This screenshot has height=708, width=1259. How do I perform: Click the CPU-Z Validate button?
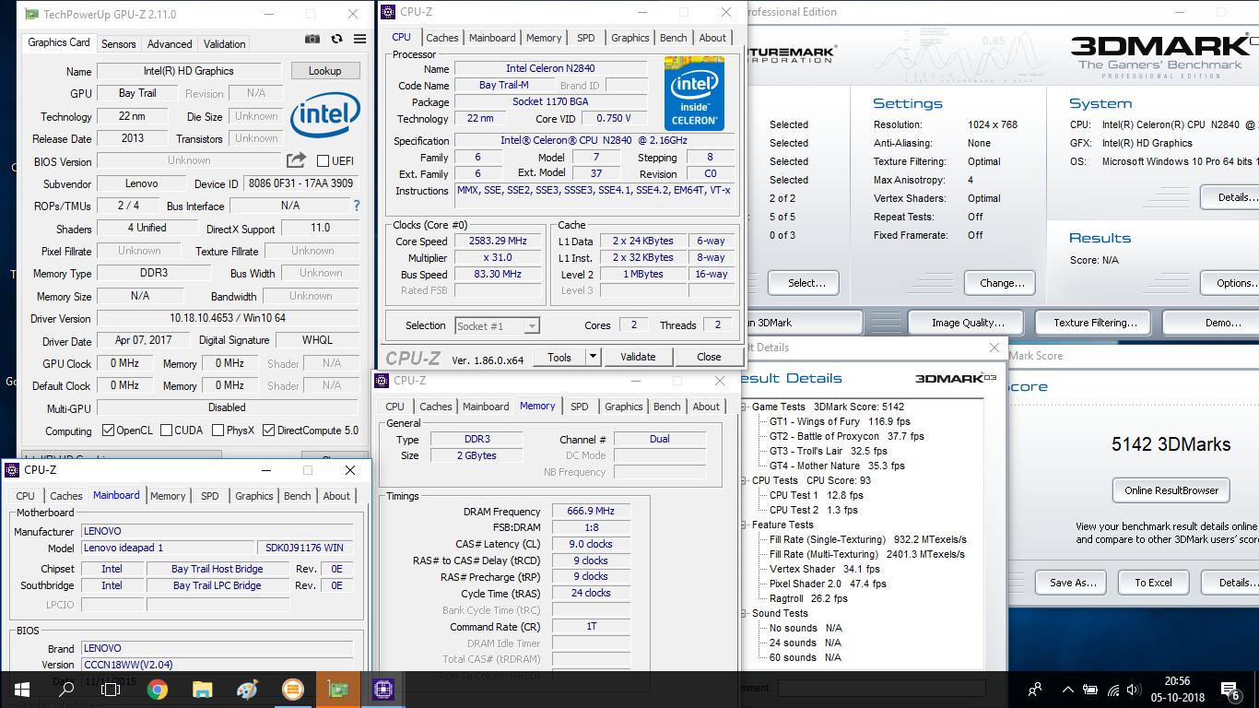click(x=638, y=357)
